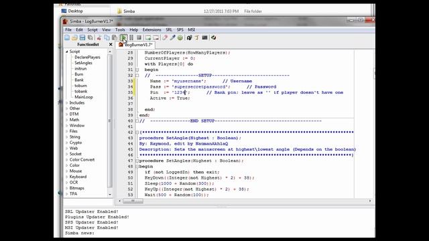Open the Tools menu
Image resolution: width=429 pixels, height=241 pixels.
(120, 29)
